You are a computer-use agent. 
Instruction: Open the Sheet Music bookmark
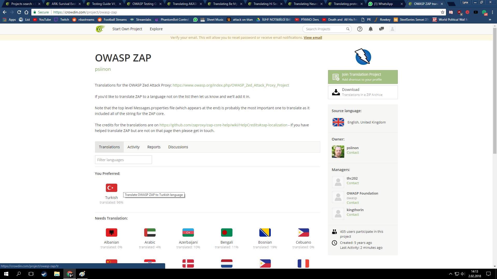point(212,20)
